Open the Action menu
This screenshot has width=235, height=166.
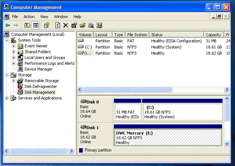[29, 17]
